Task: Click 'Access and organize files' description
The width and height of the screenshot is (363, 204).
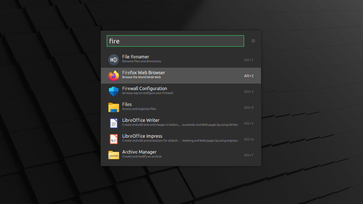Action: (x=139, y=109)
